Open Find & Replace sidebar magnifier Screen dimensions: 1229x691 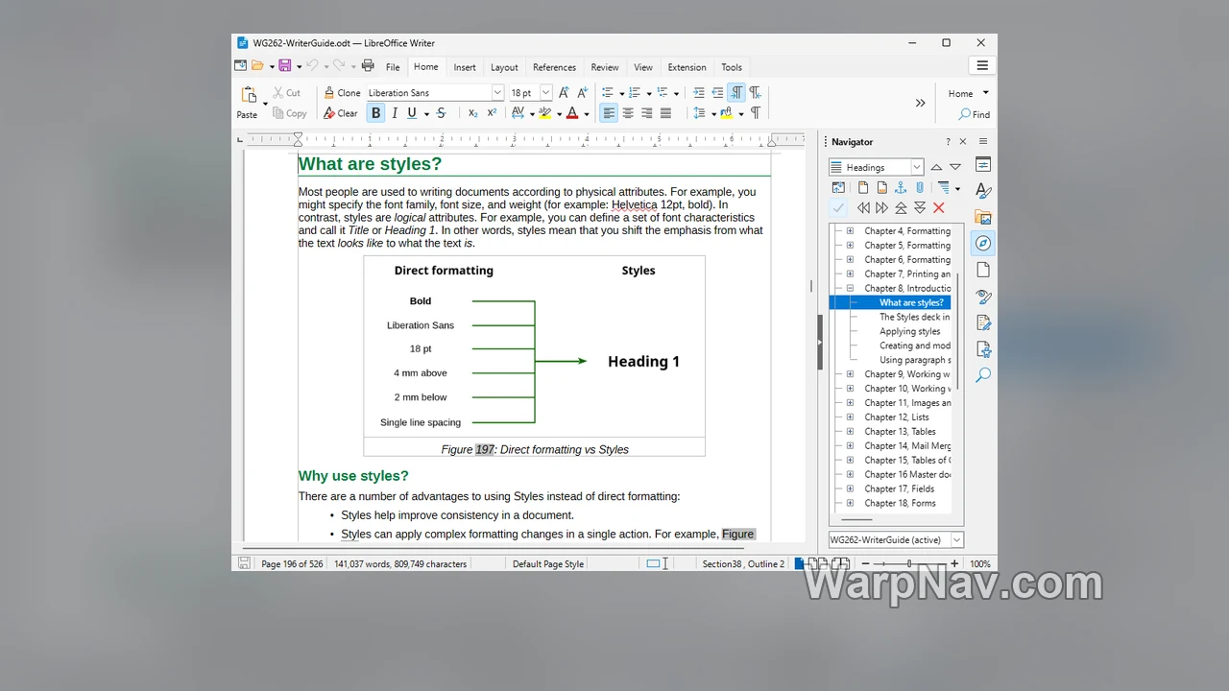coord(982,375)
